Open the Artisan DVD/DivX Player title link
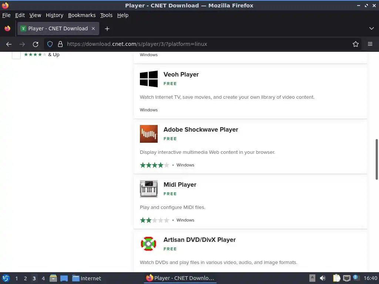 (199, 240)
